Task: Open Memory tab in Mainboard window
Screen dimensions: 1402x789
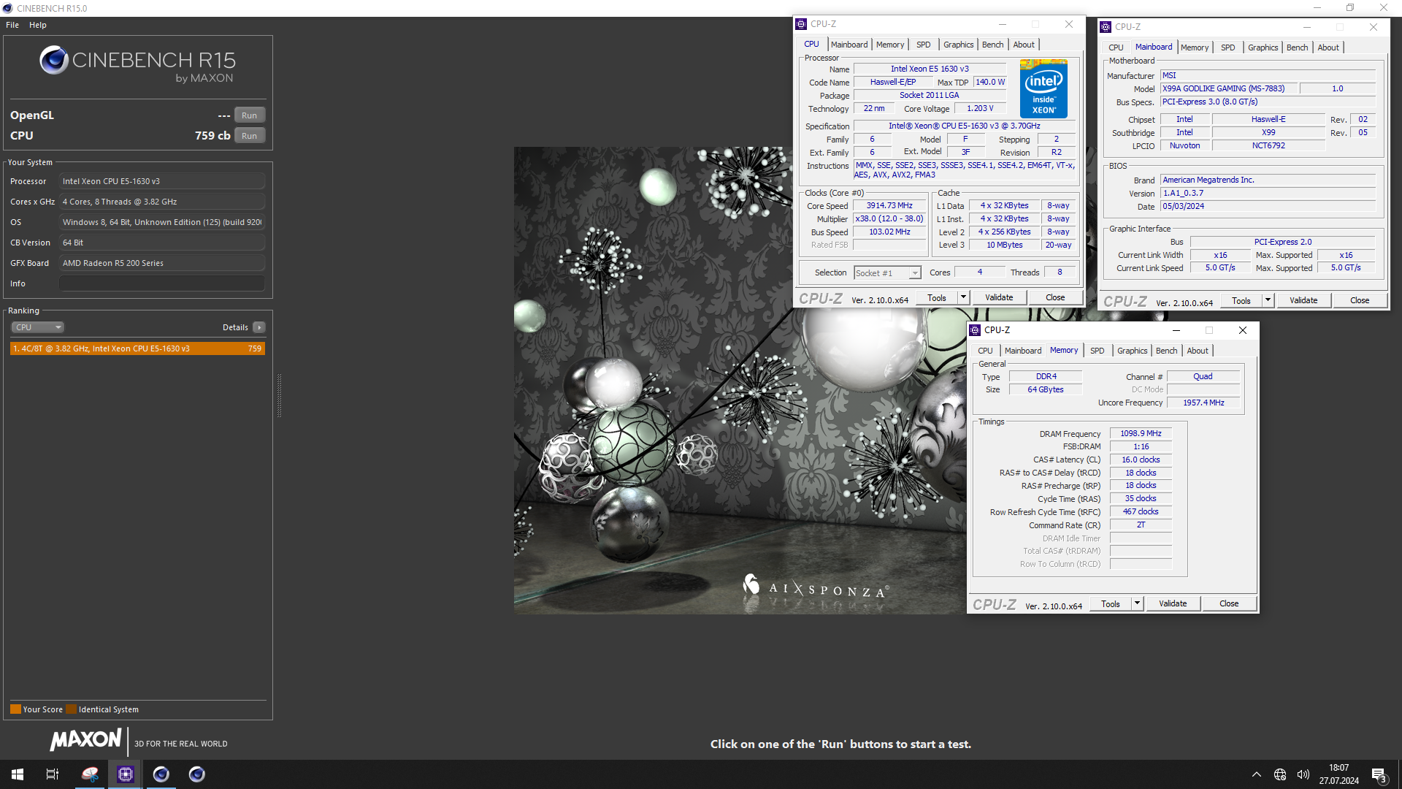Action: click(1195, 47)
